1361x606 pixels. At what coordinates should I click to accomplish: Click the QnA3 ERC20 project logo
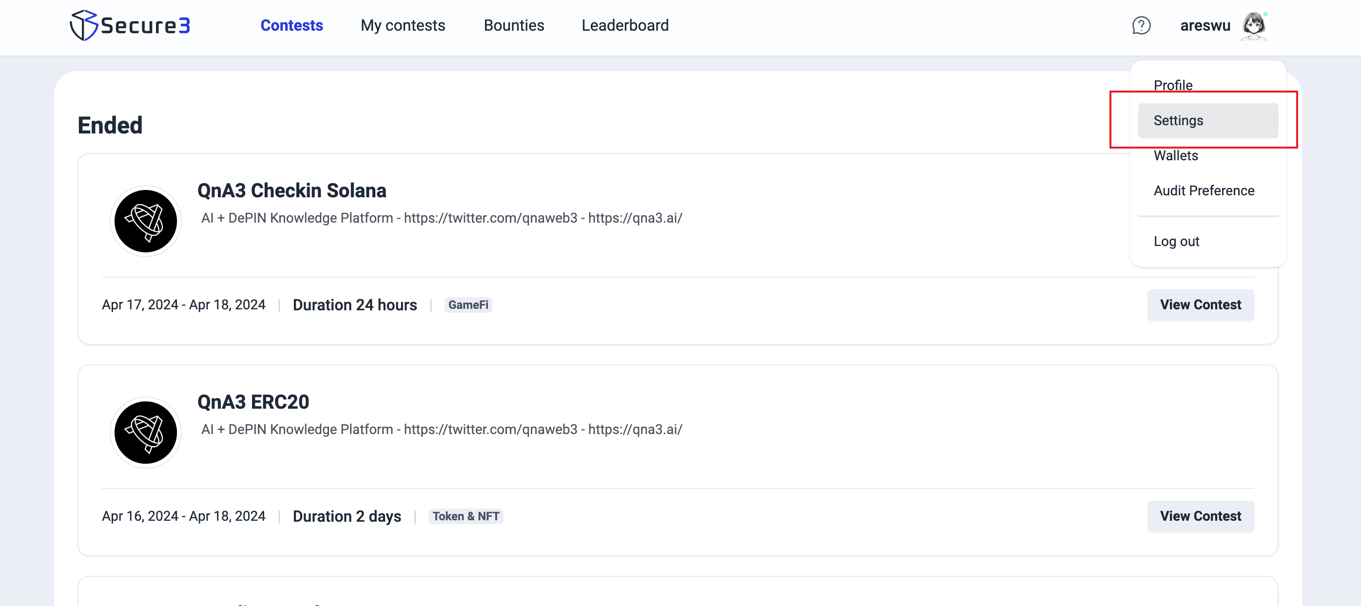pos(145,432)
